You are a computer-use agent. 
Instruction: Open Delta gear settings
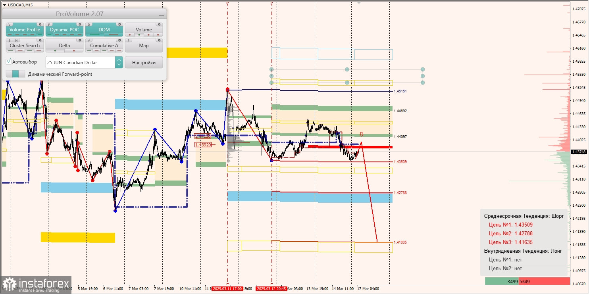[x=80, y=40]
